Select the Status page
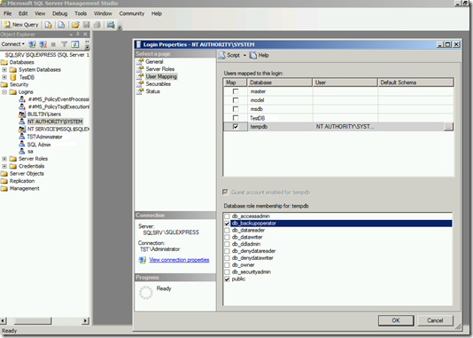The image size is (473, 338). [x=152, y=91]
